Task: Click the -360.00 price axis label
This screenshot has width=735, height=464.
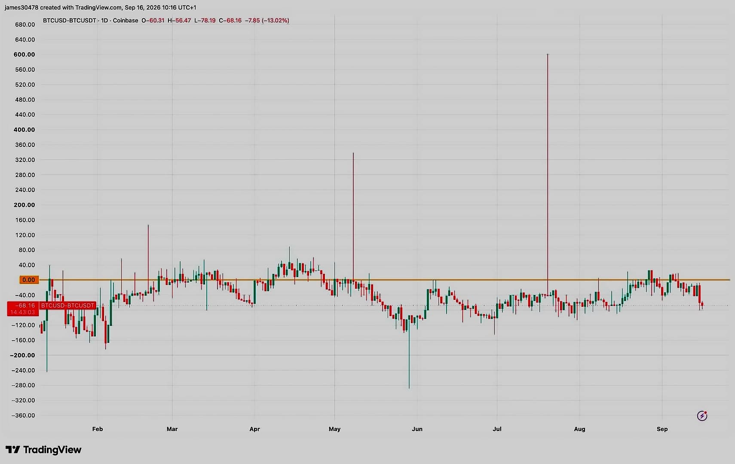Action: [x=23, y=415]
